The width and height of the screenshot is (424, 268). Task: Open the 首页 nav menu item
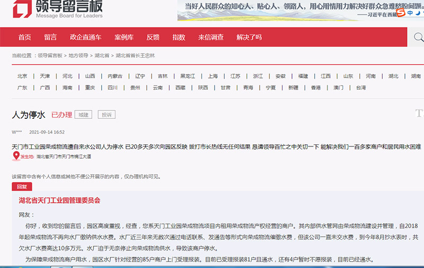[24, 37]
